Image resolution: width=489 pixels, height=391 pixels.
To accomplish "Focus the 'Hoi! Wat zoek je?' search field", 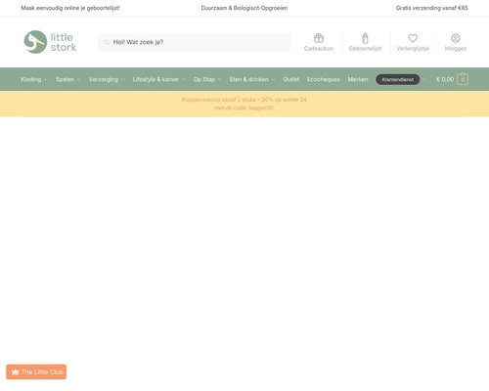I will (x=194, y=42).
